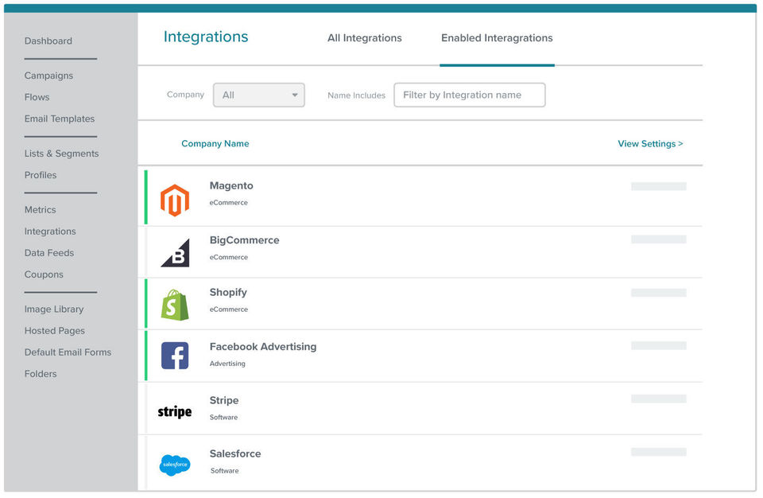Click the Stripe integration name
763x498 pixels.
coord(224,400)
